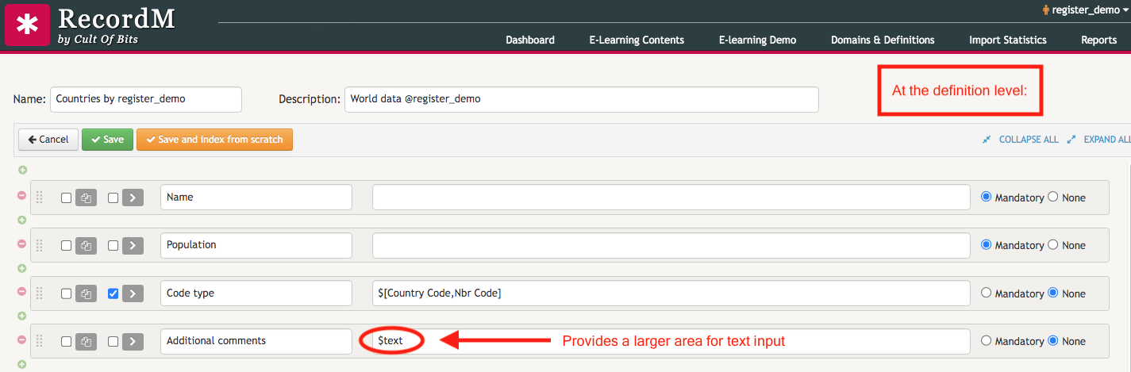The width and height of the screenshot is (1131, 372).
Task: Click the drag handle of Population row
Action: click(x=40, y=245)
